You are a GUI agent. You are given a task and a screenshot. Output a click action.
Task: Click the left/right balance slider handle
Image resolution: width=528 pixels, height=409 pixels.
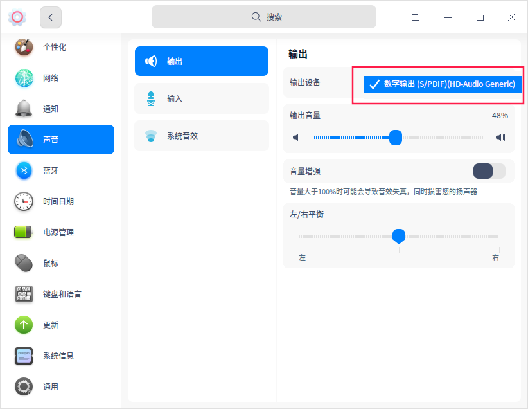pyautogui.click(x=399, y=236)
